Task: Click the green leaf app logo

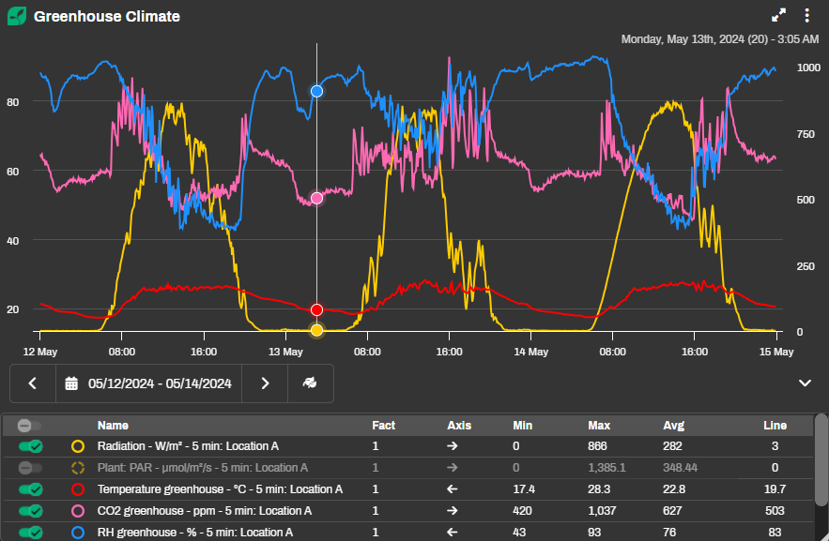Action: coord(18,16)
